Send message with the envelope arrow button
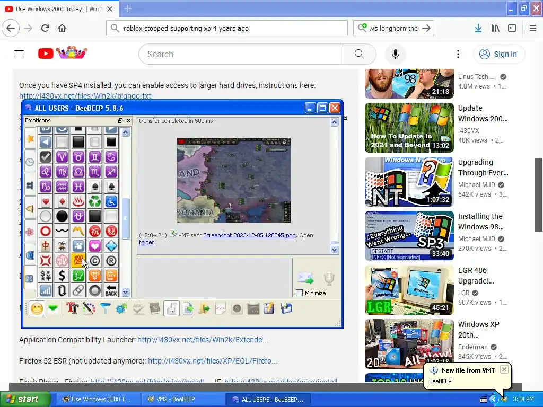Viewport: 543px width, 407px height. [305, 278]
